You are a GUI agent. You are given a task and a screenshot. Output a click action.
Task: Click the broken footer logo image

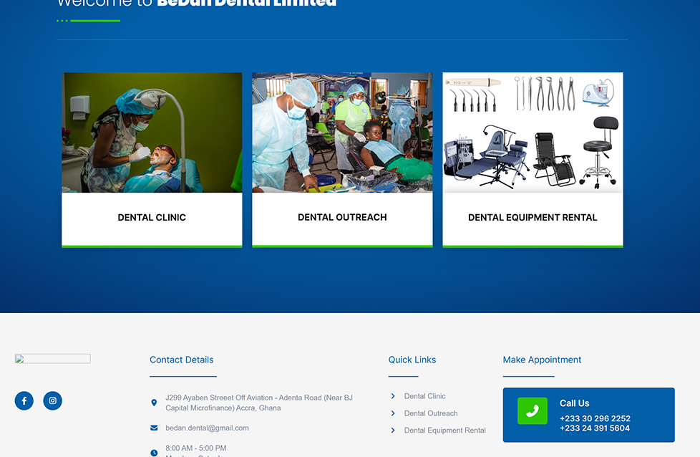pos(52,359)
